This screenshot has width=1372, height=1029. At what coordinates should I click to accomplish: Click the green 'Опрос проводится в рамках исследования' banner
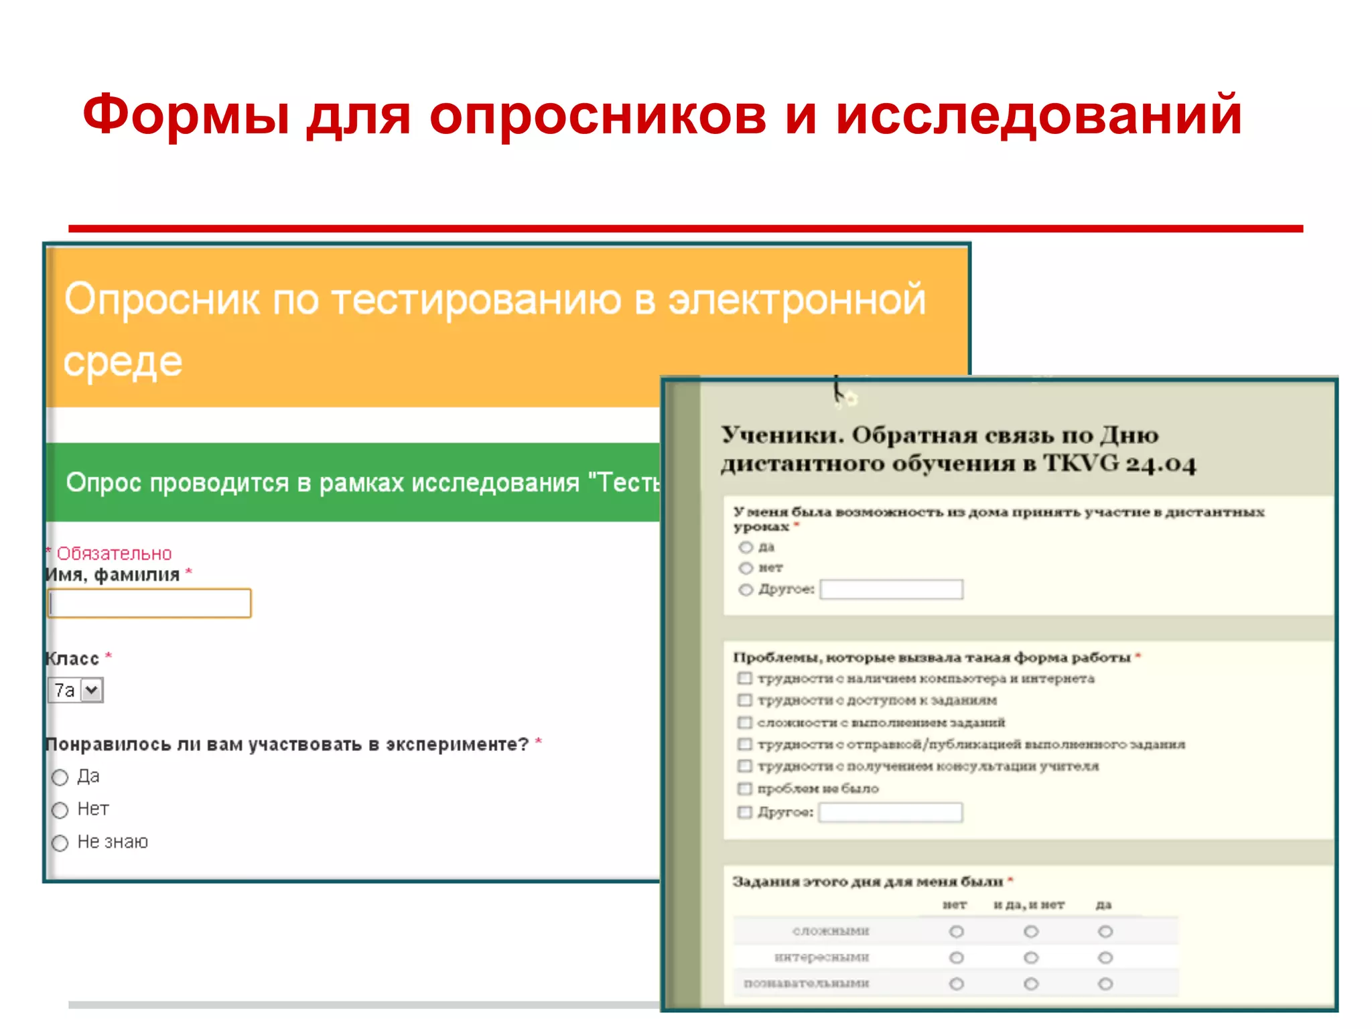point(353,482)
